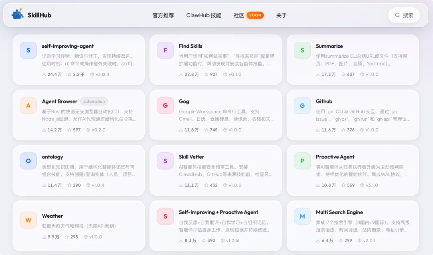Viewport: 433px width, 255px height.
Task: Click the automation tag on Agent Browser
Action: [x=95, y=101]
